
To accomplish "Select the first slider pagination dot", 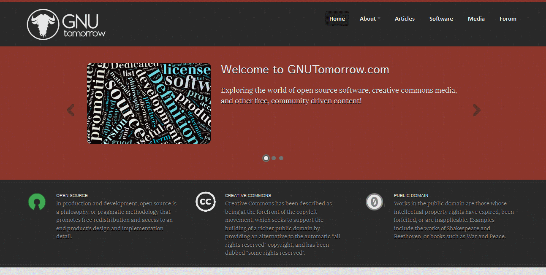I will tap(266, 158).
